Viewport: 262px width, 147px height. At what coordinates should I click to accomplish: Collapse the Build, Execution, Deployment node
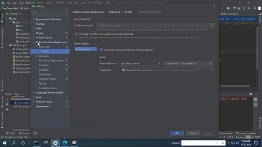34,42
